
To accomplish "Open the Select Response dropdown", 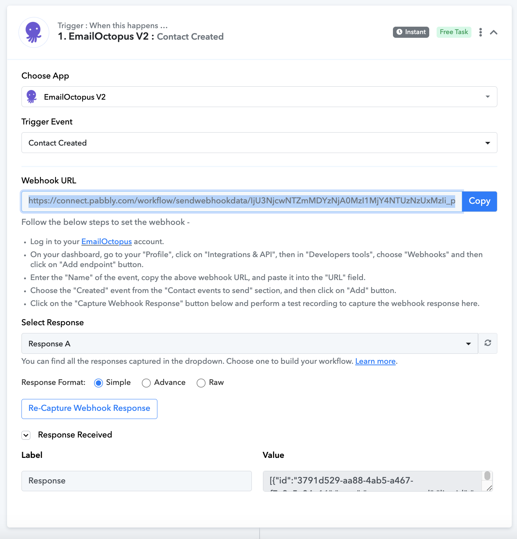I will (250, 343).
